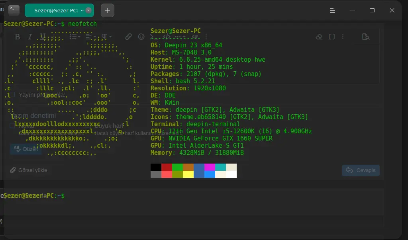Screen dimensions: 408x240
Task: Click the 'Cevapla' reply button
Action: 361,170
